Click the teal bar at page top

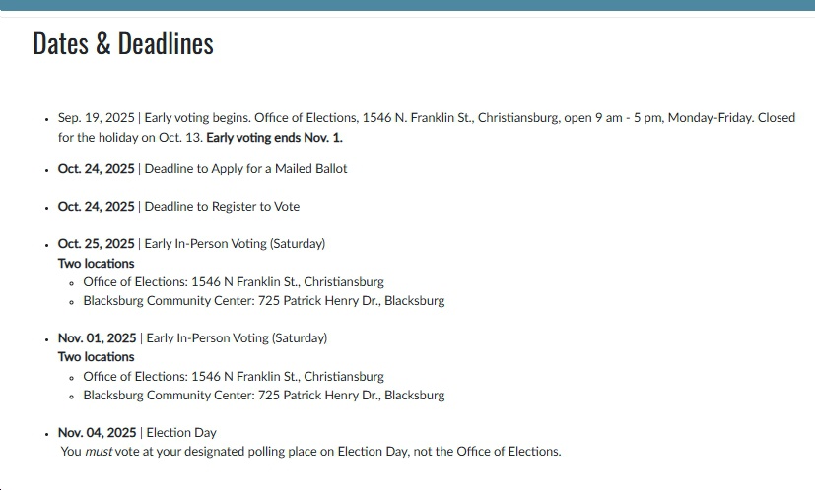(407, 6)
